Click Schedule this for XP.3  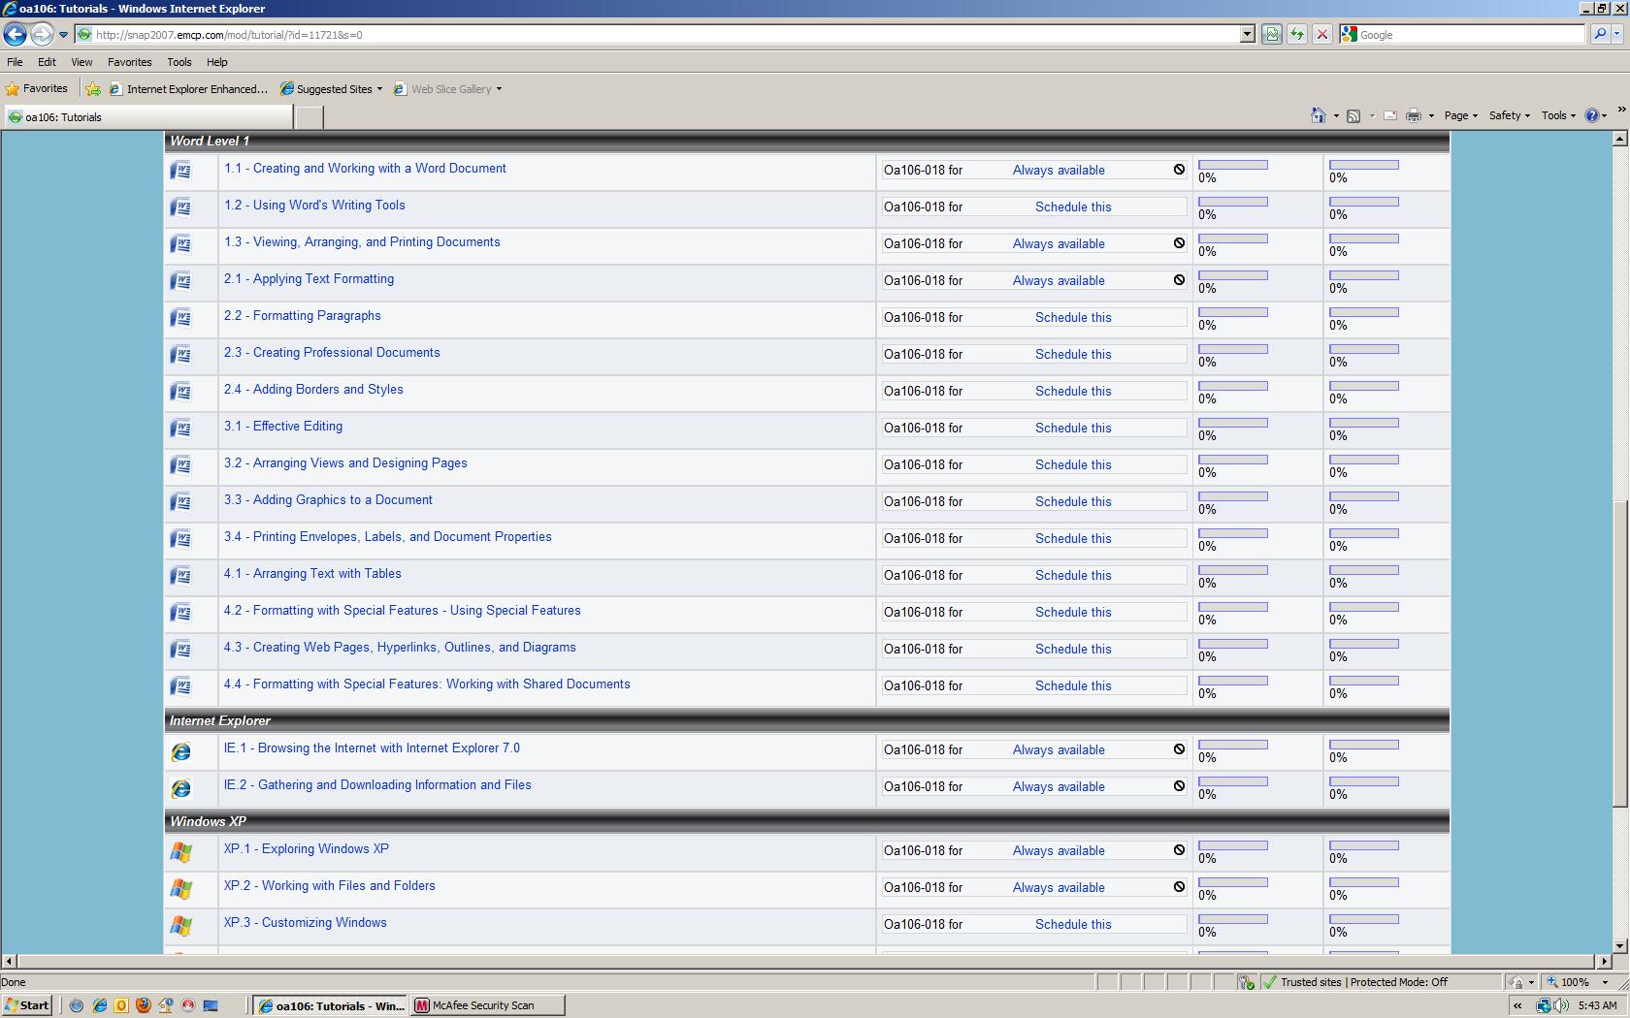1073,924
